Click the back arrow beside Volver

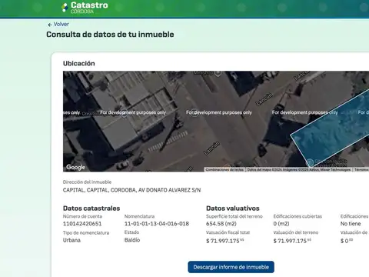(x=50, y=25)
